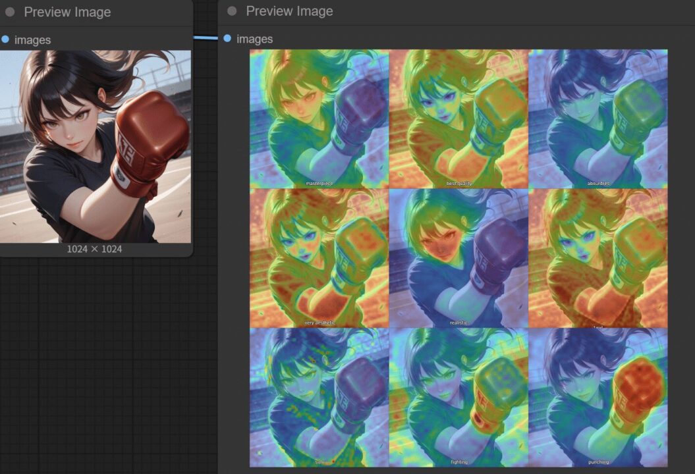Screen dimensions: 695x474
Task: Select the Preview Image title above the boxer picture
Action: tap(67, 12)
